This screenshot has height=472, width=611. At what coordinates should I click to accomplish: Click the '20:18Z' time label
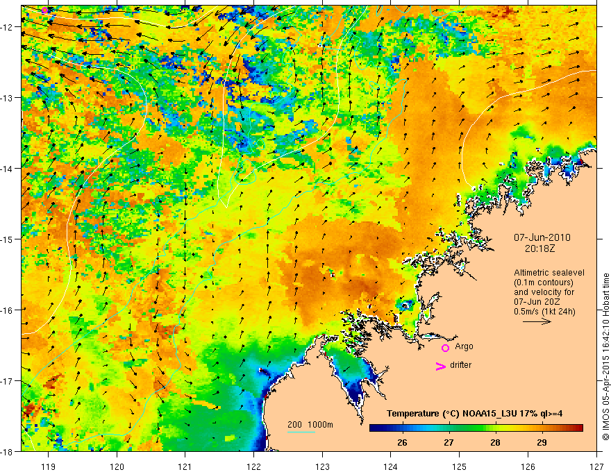539,248
